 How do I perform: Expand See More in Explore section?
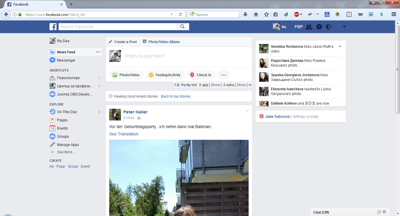tap(66, 152)
